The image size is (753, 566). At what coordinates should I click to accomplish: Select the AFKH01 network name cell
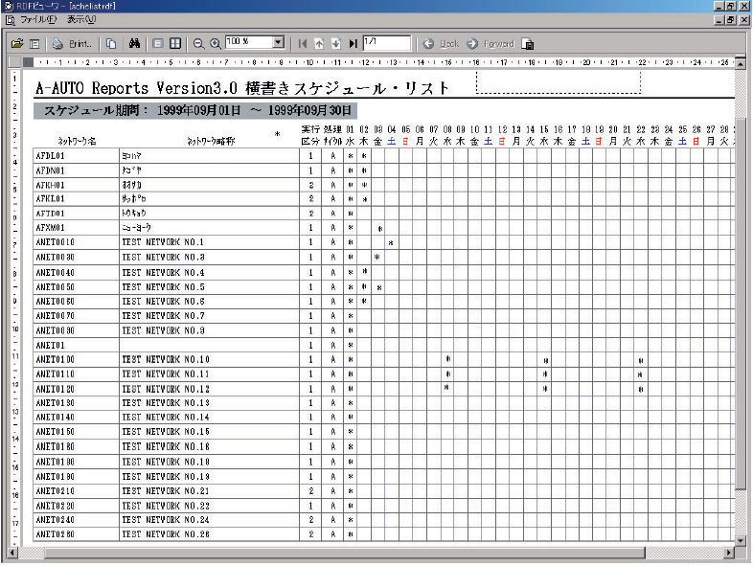pyautogui.click(x=76, y=185)
